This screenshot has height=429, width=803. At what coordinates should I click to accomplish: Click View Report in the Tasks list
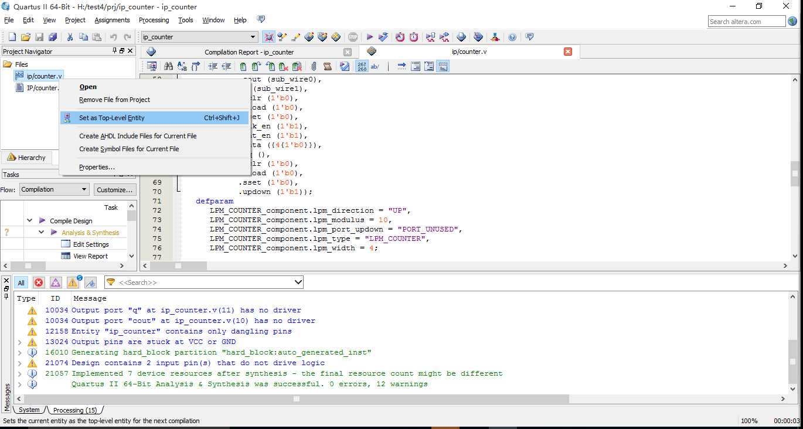(x=90, y=256)
